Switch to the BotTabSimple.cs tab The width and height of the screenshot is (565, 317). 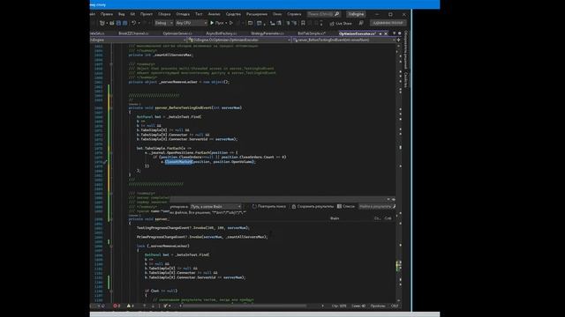(312, 33)
